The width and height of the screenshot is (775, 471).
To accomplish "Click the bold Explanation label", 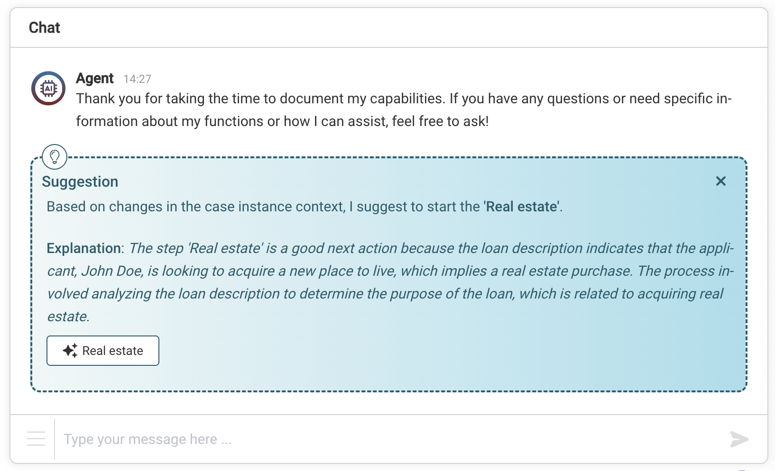I will 84,248.
